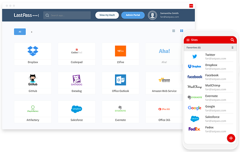This screenshot has width=240, height=152.
Task: Click the Samantha Smith account name
Action: click(x=169, y=13)
